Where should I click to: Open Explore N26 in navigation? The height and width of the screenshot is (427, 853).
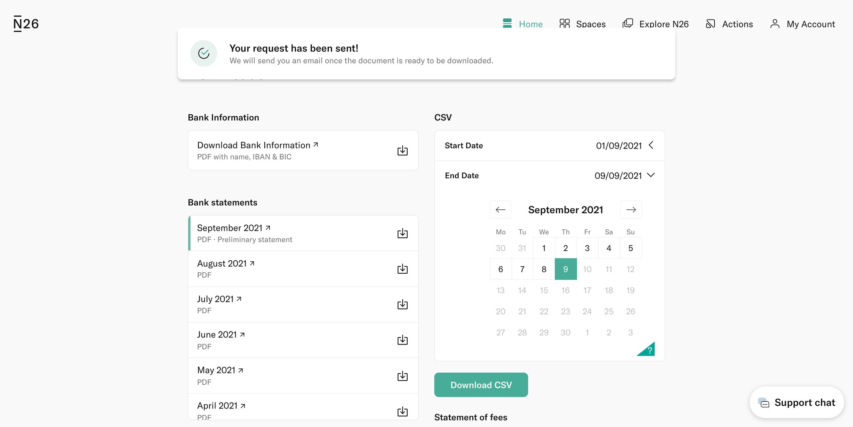(x=655, y=24)
